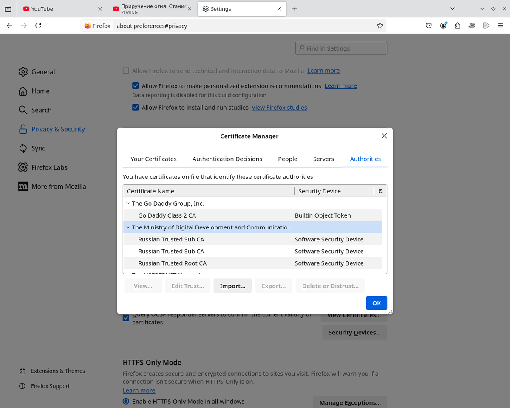
Task: Click the View... certificate button
Action: coord(143,286)
